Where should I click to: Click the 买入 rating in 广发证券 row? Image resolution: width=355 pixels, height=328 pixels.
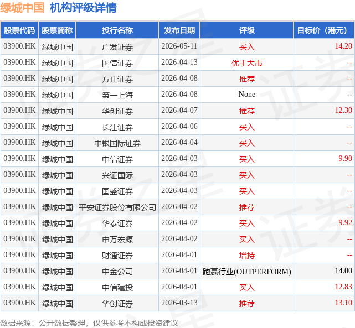[247, 47]
